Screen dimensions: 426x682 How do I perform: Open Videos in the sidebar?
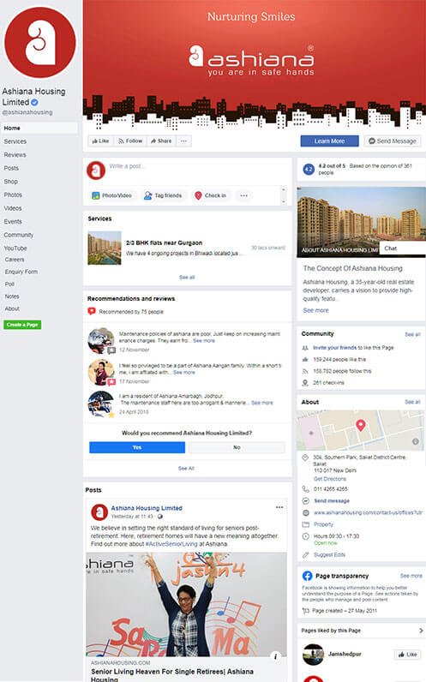13,208
